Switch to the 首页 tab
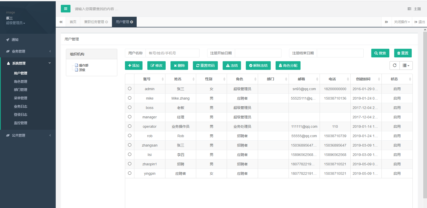Image resolution: width=427 pixels, height=208 pixels. pyautogui.click(x=73, y=22)
